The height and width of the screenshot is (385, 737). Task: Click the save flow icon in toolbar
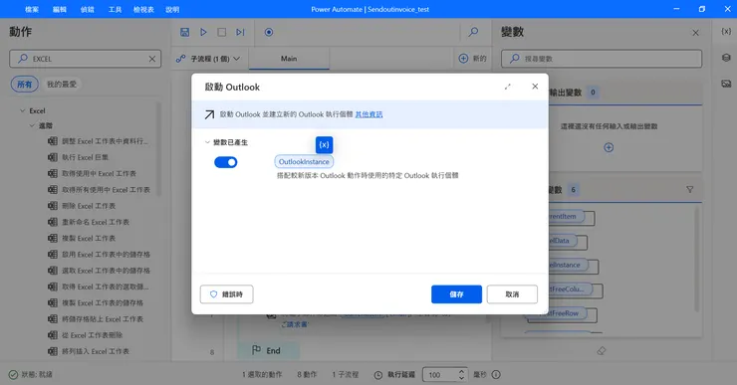(x=184, y=32)
